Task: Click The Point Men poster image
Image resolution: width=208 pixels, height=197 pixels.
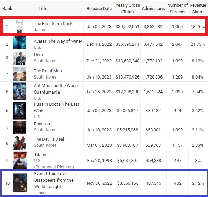Action: [19, 74]
